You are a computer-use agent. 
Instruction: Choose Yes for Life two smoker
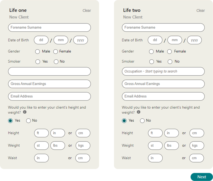click(151, 62)
